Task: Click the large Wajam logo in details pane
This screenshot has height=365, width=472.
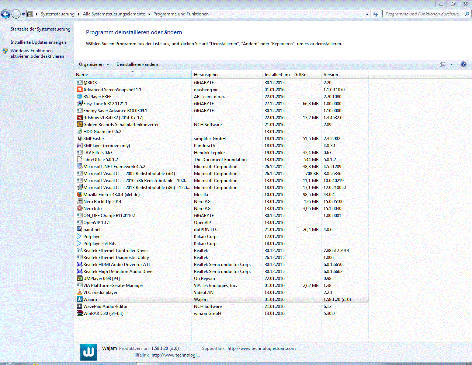Action: (88, 352)
